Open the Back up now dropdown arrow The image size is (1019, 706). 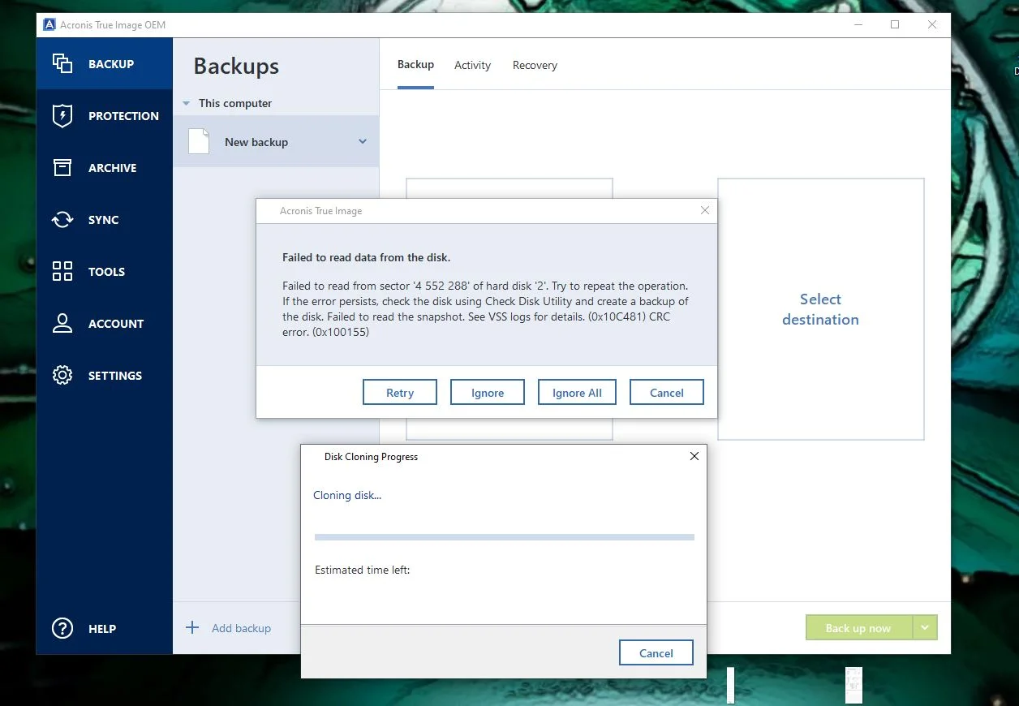(925, 628)
